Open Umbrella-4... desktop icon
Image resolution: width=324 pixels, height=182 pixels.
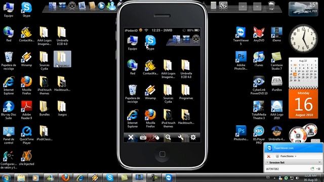[x=276, y=133]
